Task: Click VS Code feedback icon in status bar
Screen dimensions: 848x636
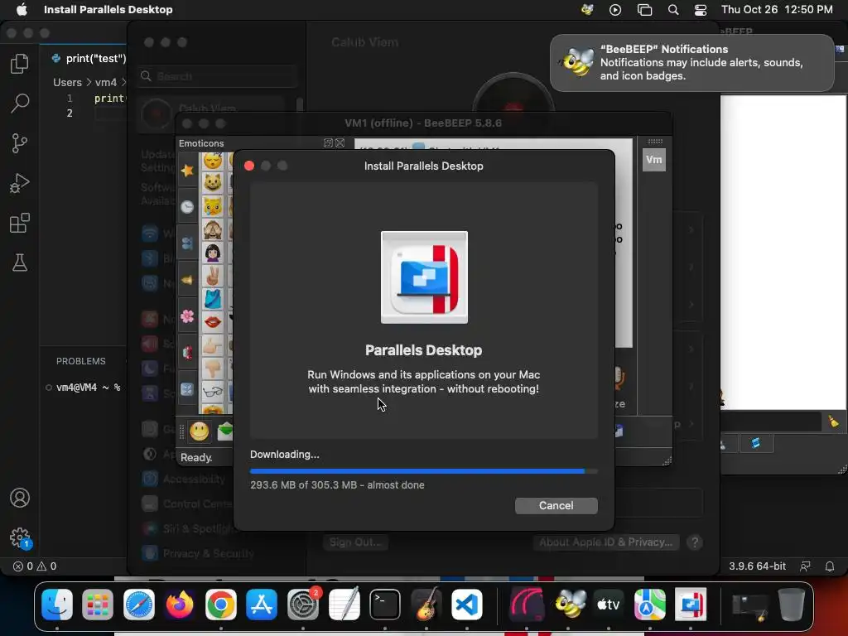Action: [805, 566]
